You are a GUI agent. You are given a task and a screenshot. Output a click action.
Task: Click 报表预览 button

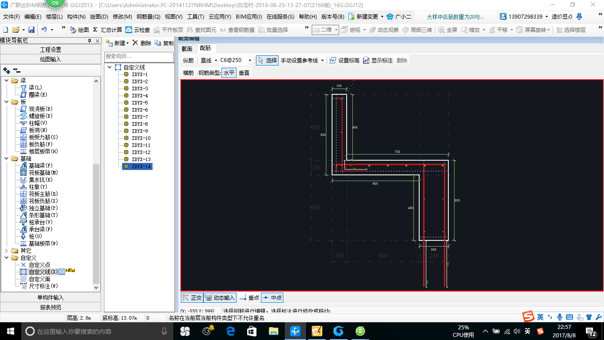click(x=50, y=307)
